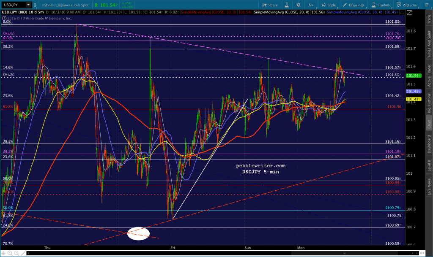Click the red $101.36 level label
Image resolution: width=433 pixels, height=257 pixels.
[x=394, y=106]
